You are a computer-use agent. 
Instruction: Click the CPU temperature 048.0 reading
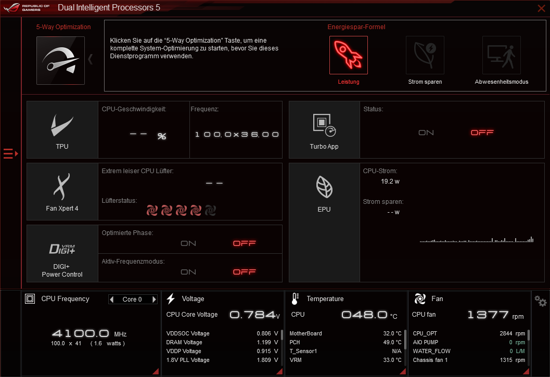click(369, 315)
